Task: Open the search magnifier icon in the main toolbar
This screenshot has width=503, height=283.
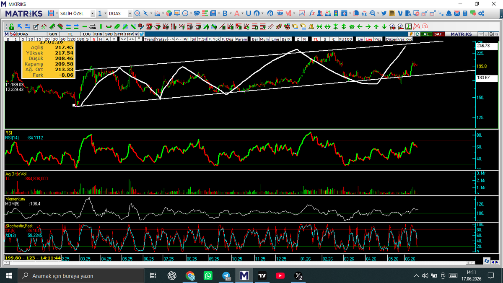Action: (x=137, y=13)
